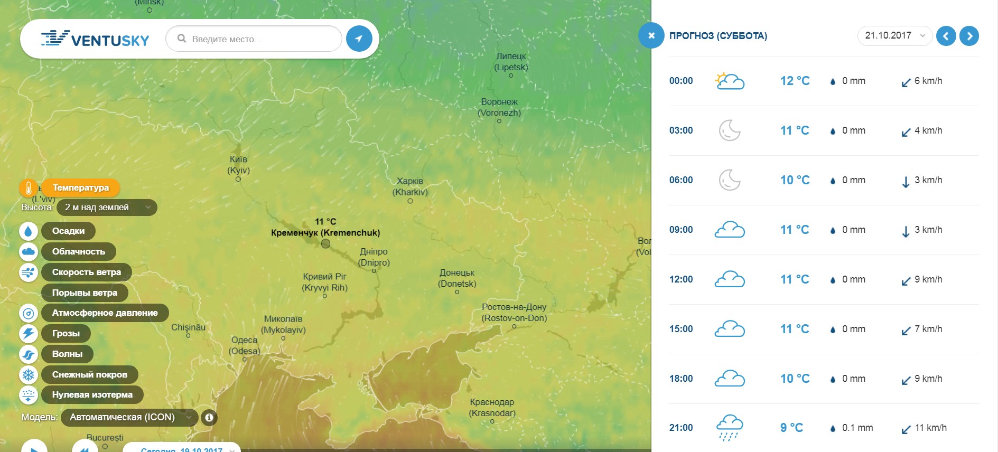Go to previous forecast day arrow
Screen dimensions: 998x452
pos(946,36)
